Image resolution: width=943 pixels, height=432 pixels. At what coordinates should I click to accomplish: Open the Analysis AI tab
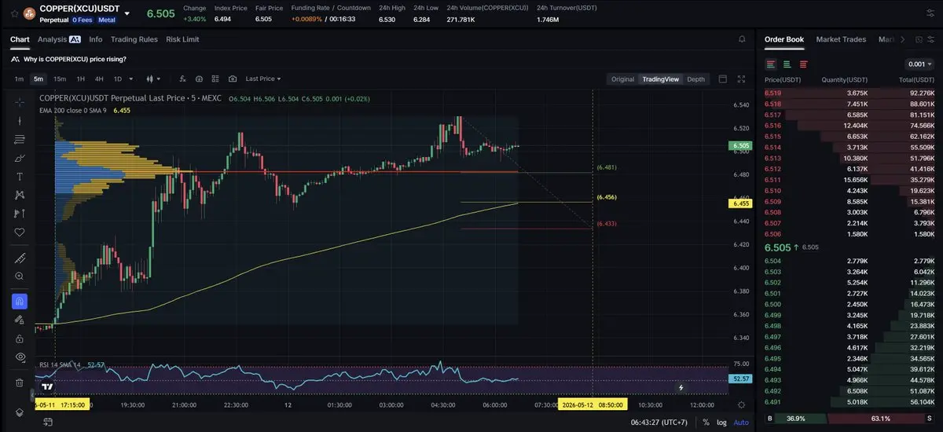tap(59, 39)
